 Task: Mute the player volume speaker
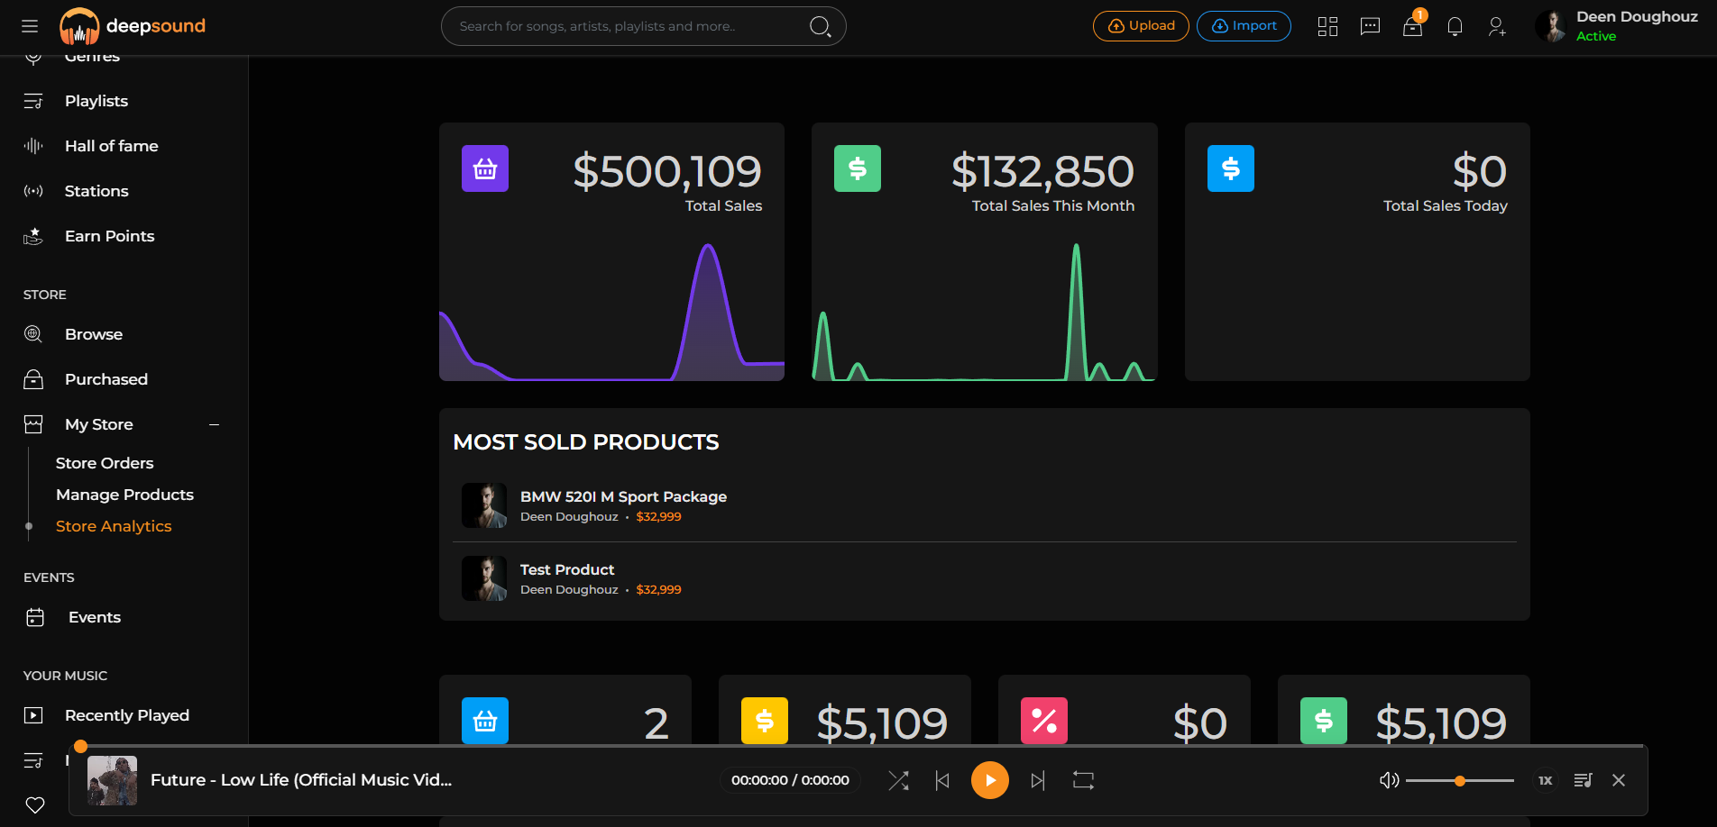pyautogui.click(x=1389, y=780)
